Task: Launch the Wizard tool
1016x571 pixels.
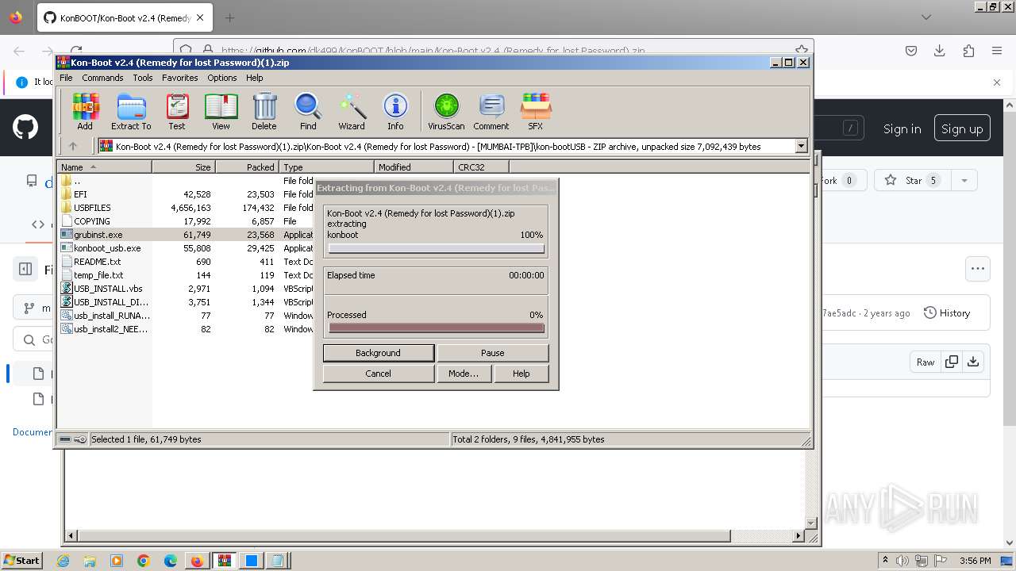Action: [352, 111]
